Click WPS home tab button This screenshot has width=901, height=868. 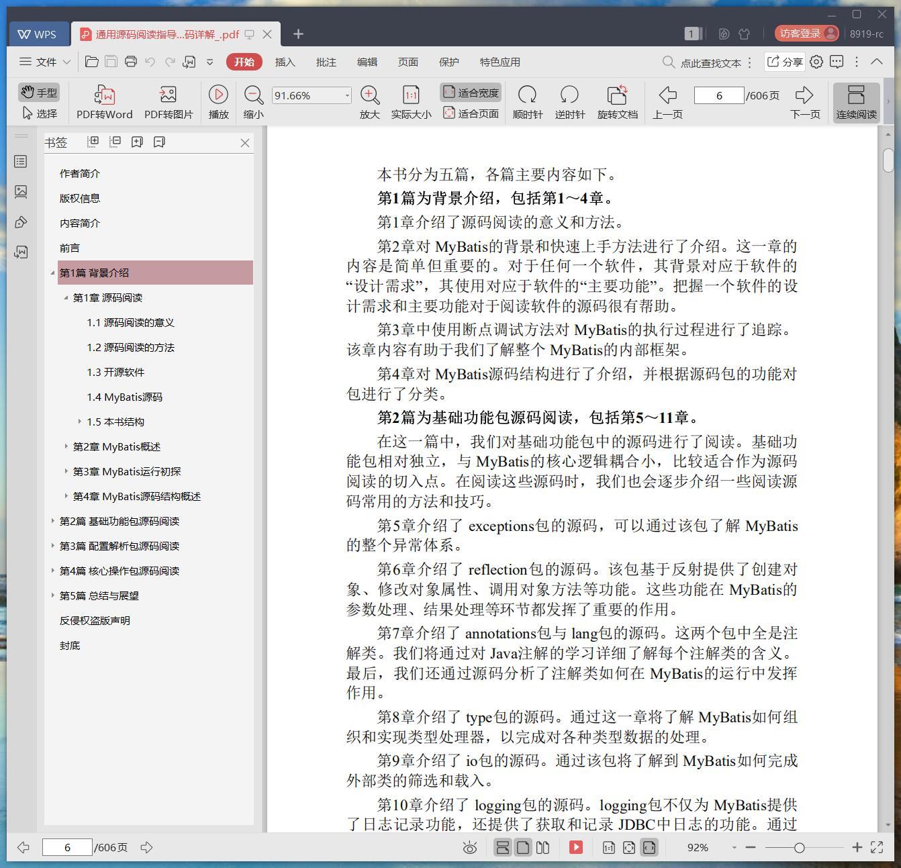coord(38,34)
